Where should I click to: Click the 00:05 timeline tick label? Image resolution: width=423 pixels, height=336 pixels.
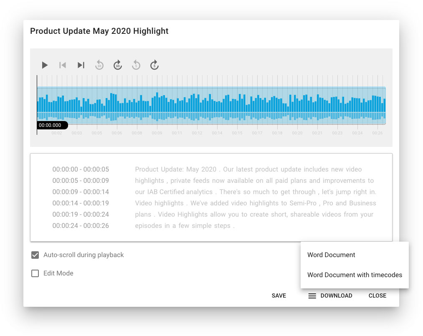click(x=96, y=133)
